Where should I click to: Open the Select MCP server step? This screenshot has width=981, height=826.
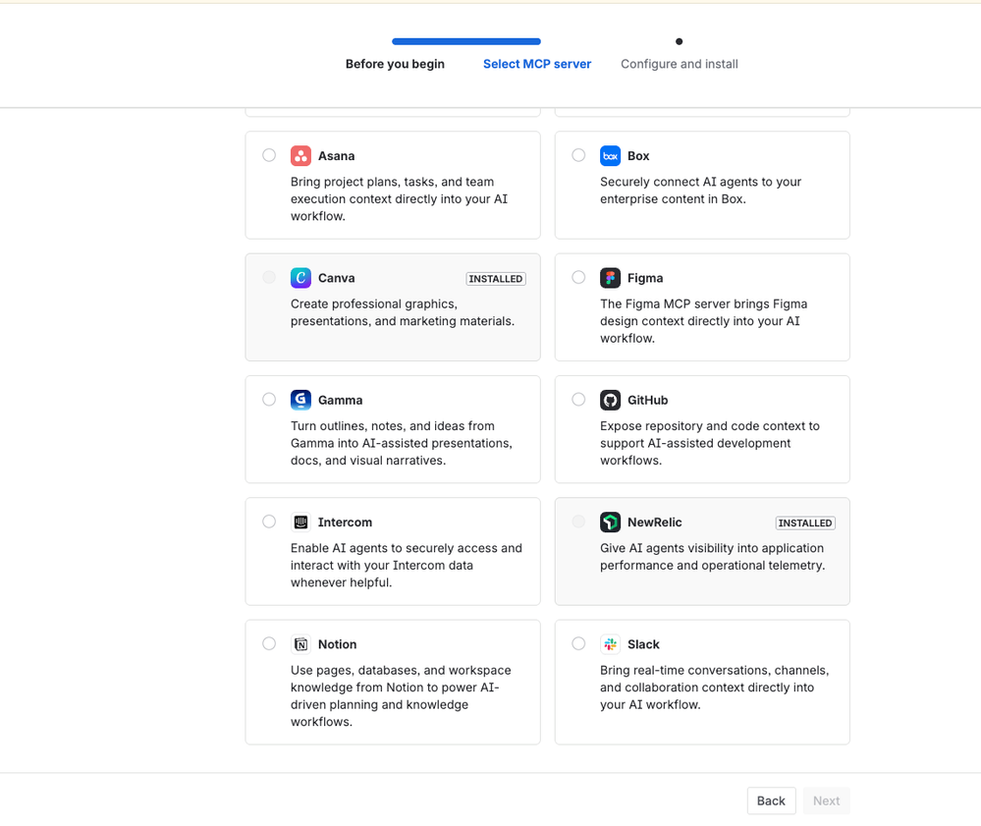[537, 64]
